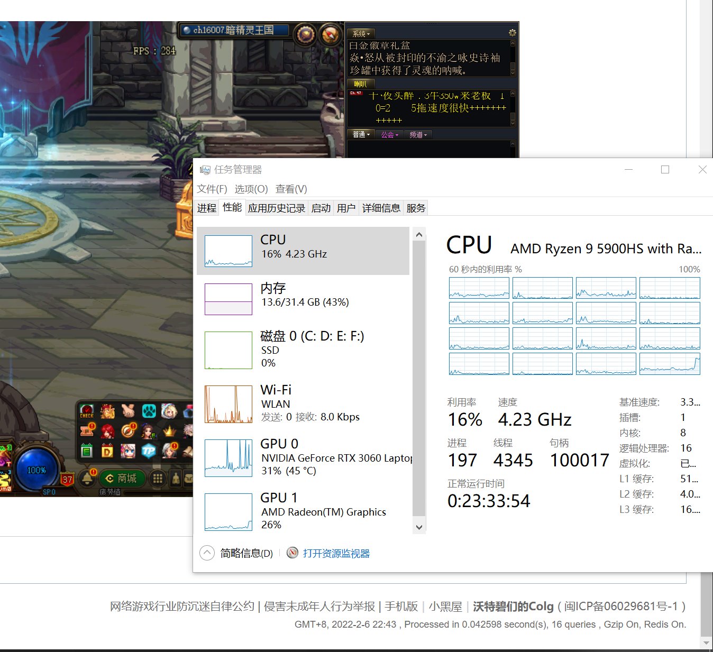Open the blue TP hexagon icon
Screen dimensions: 713x652
pos(149,451)
